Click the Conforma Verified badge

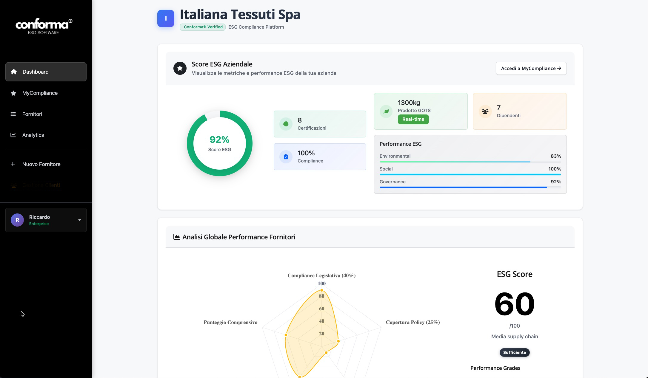point(203,27)
